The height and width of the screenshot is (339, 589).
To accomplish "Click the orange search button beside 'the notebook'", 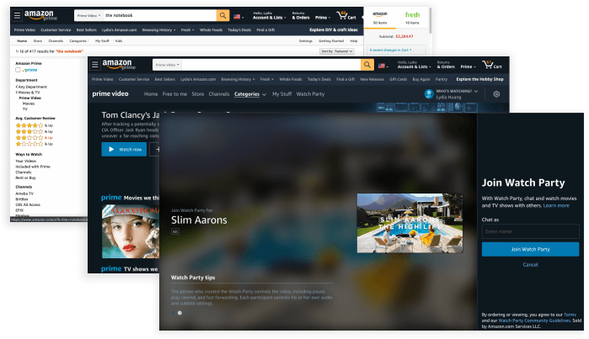I will click(x=222, y=15).
